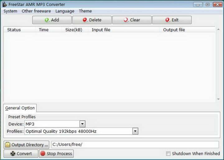Click the Delete button
Viewport: 224px width, 160px height.
(x=92, y=20)
